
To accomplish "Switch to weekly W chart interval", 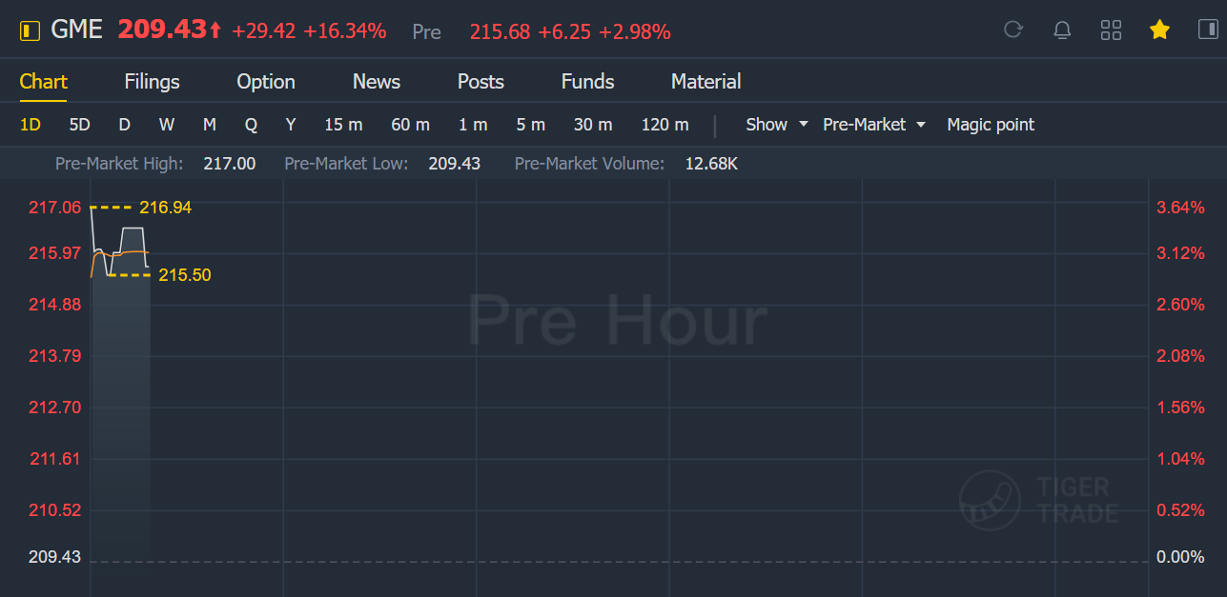I will (167, 125).
